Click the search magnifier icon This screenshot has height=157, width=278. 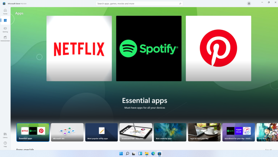pos(180,4)
